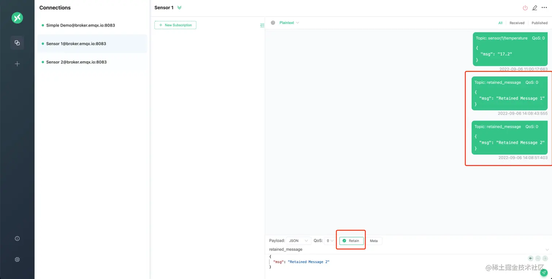Switch to the Received messages filter
Viewport: 552px width, 279px height.
[x=517, y=23]
